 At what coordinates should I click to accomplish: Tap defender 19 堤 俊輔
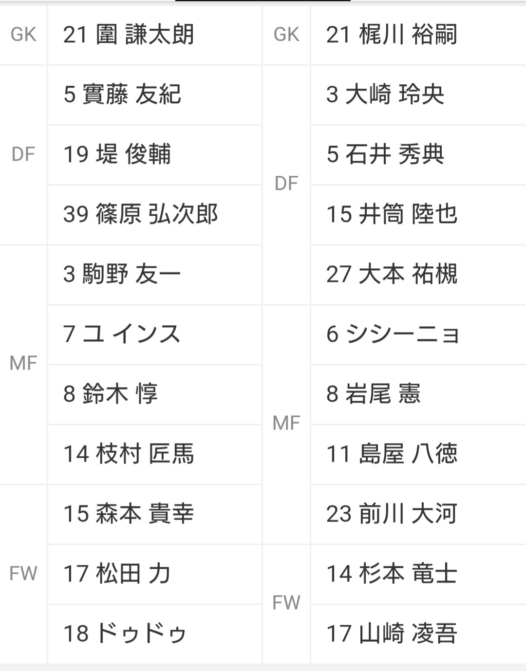[155, 154]
